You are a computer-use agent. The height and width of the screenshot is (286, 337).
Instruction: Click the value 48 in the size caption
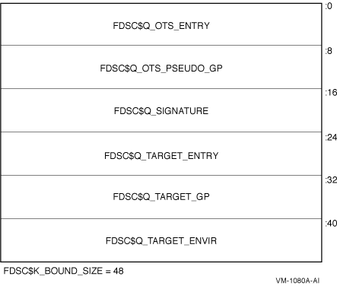coord(119,271)
